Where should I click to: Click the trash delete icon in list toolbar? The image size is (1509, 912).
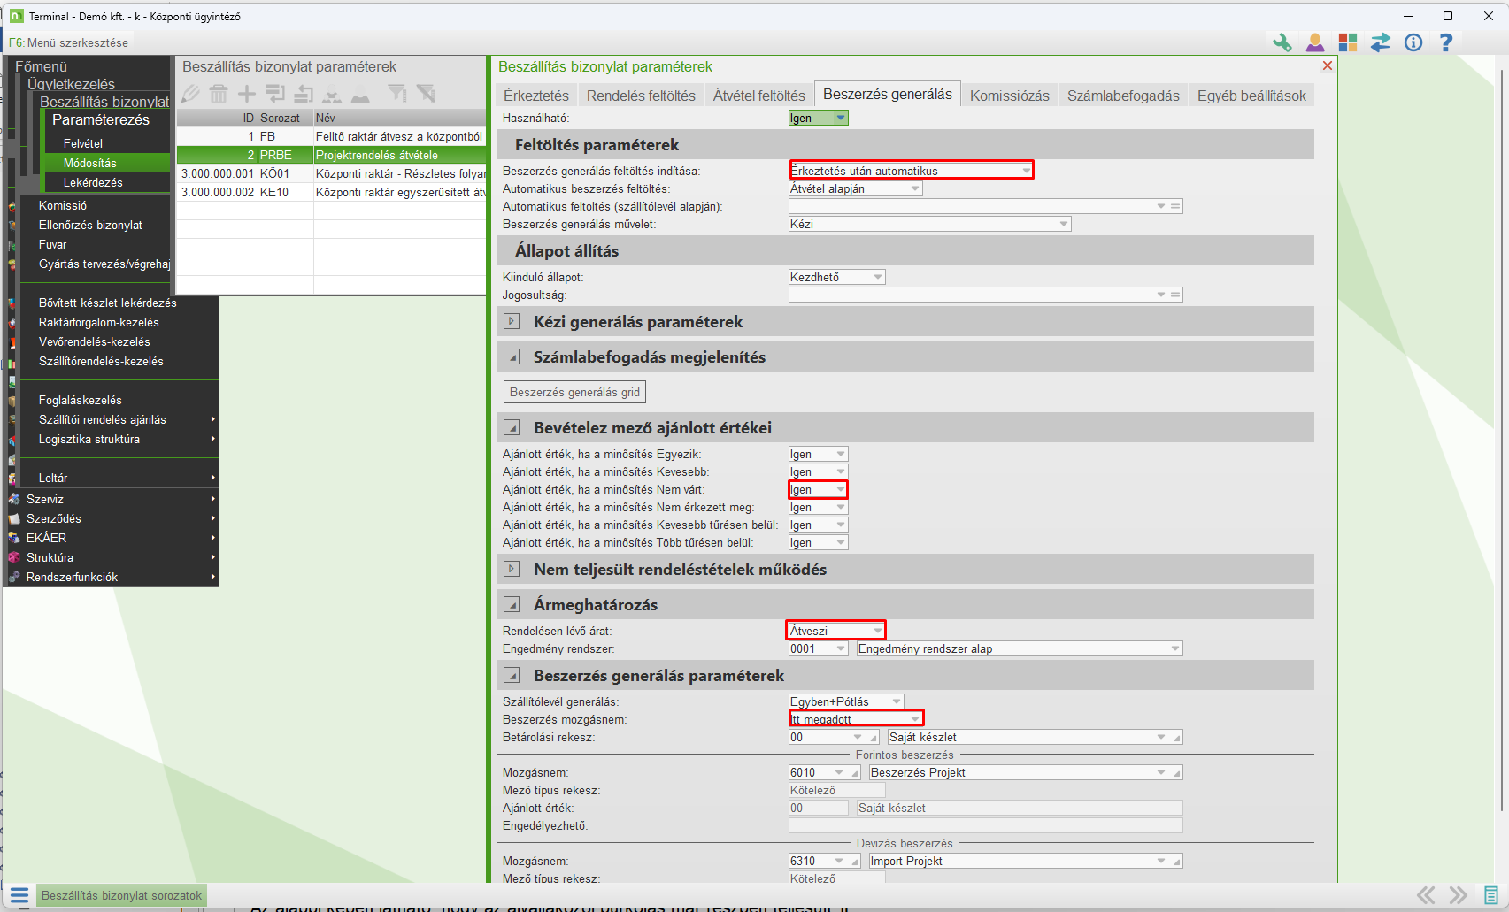(x=219, y=94)
